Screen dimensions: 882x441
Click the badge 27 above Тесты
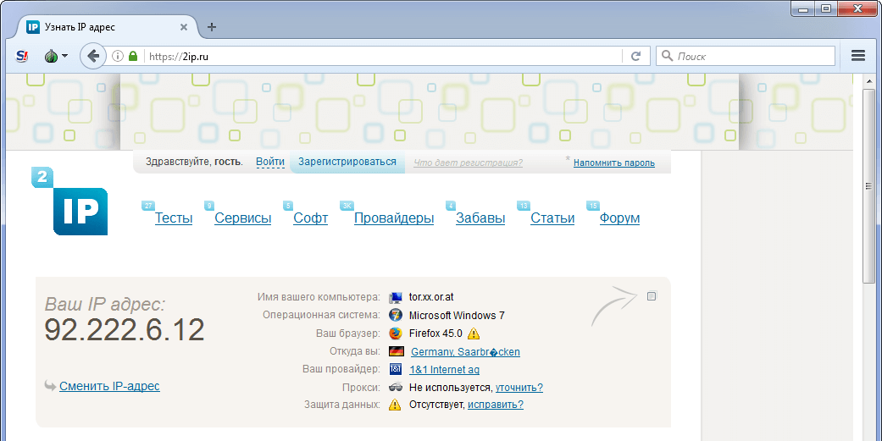pyautogui.click(x=148, y=206)
